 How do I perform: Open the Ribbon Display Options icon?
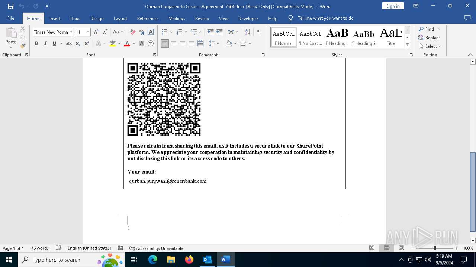[x=416, y=6]
